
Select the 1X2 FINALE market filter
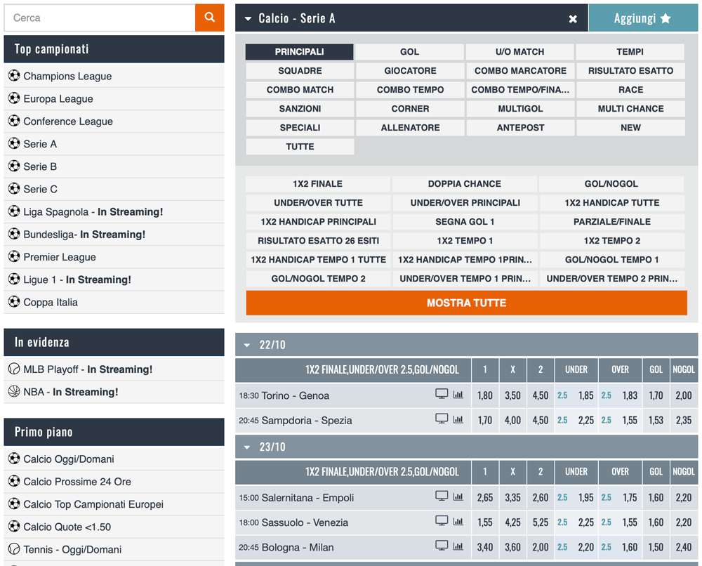318,184
